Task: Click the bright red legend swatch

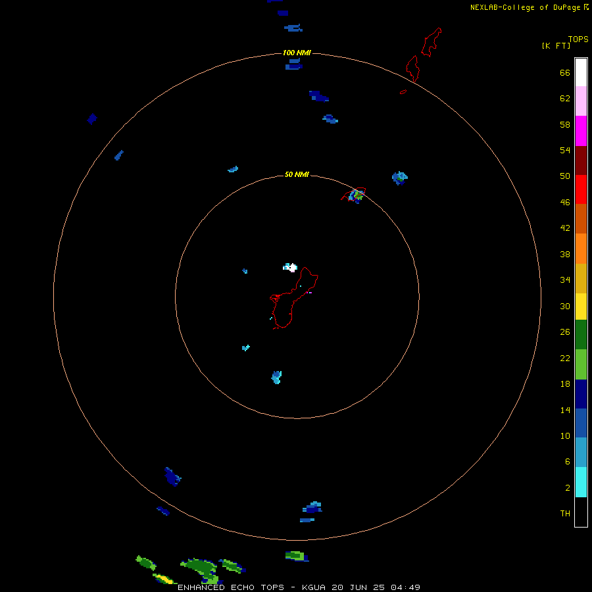Action: tap(581, 189)
